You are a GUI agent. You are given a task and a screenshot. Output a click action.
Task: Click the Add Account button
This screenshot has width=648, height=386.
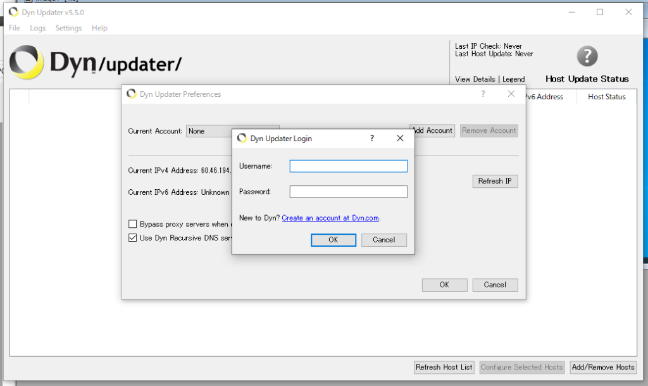(x=434, y=130)
